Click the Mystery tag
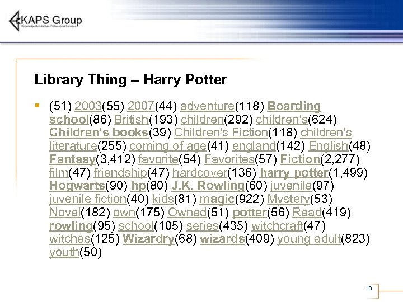Screen dimensions: 403x302 coord(289,199)
